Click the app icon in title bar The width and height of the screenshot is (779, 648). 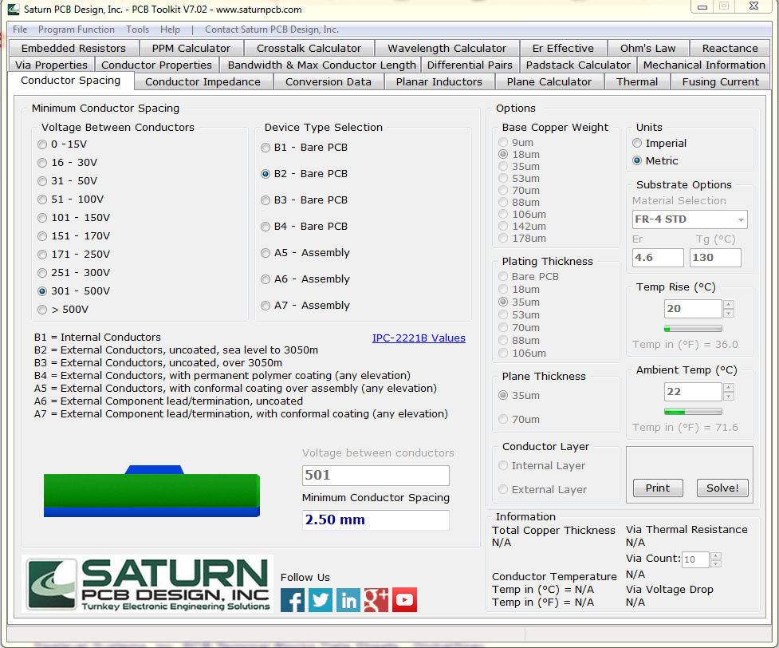14,10
